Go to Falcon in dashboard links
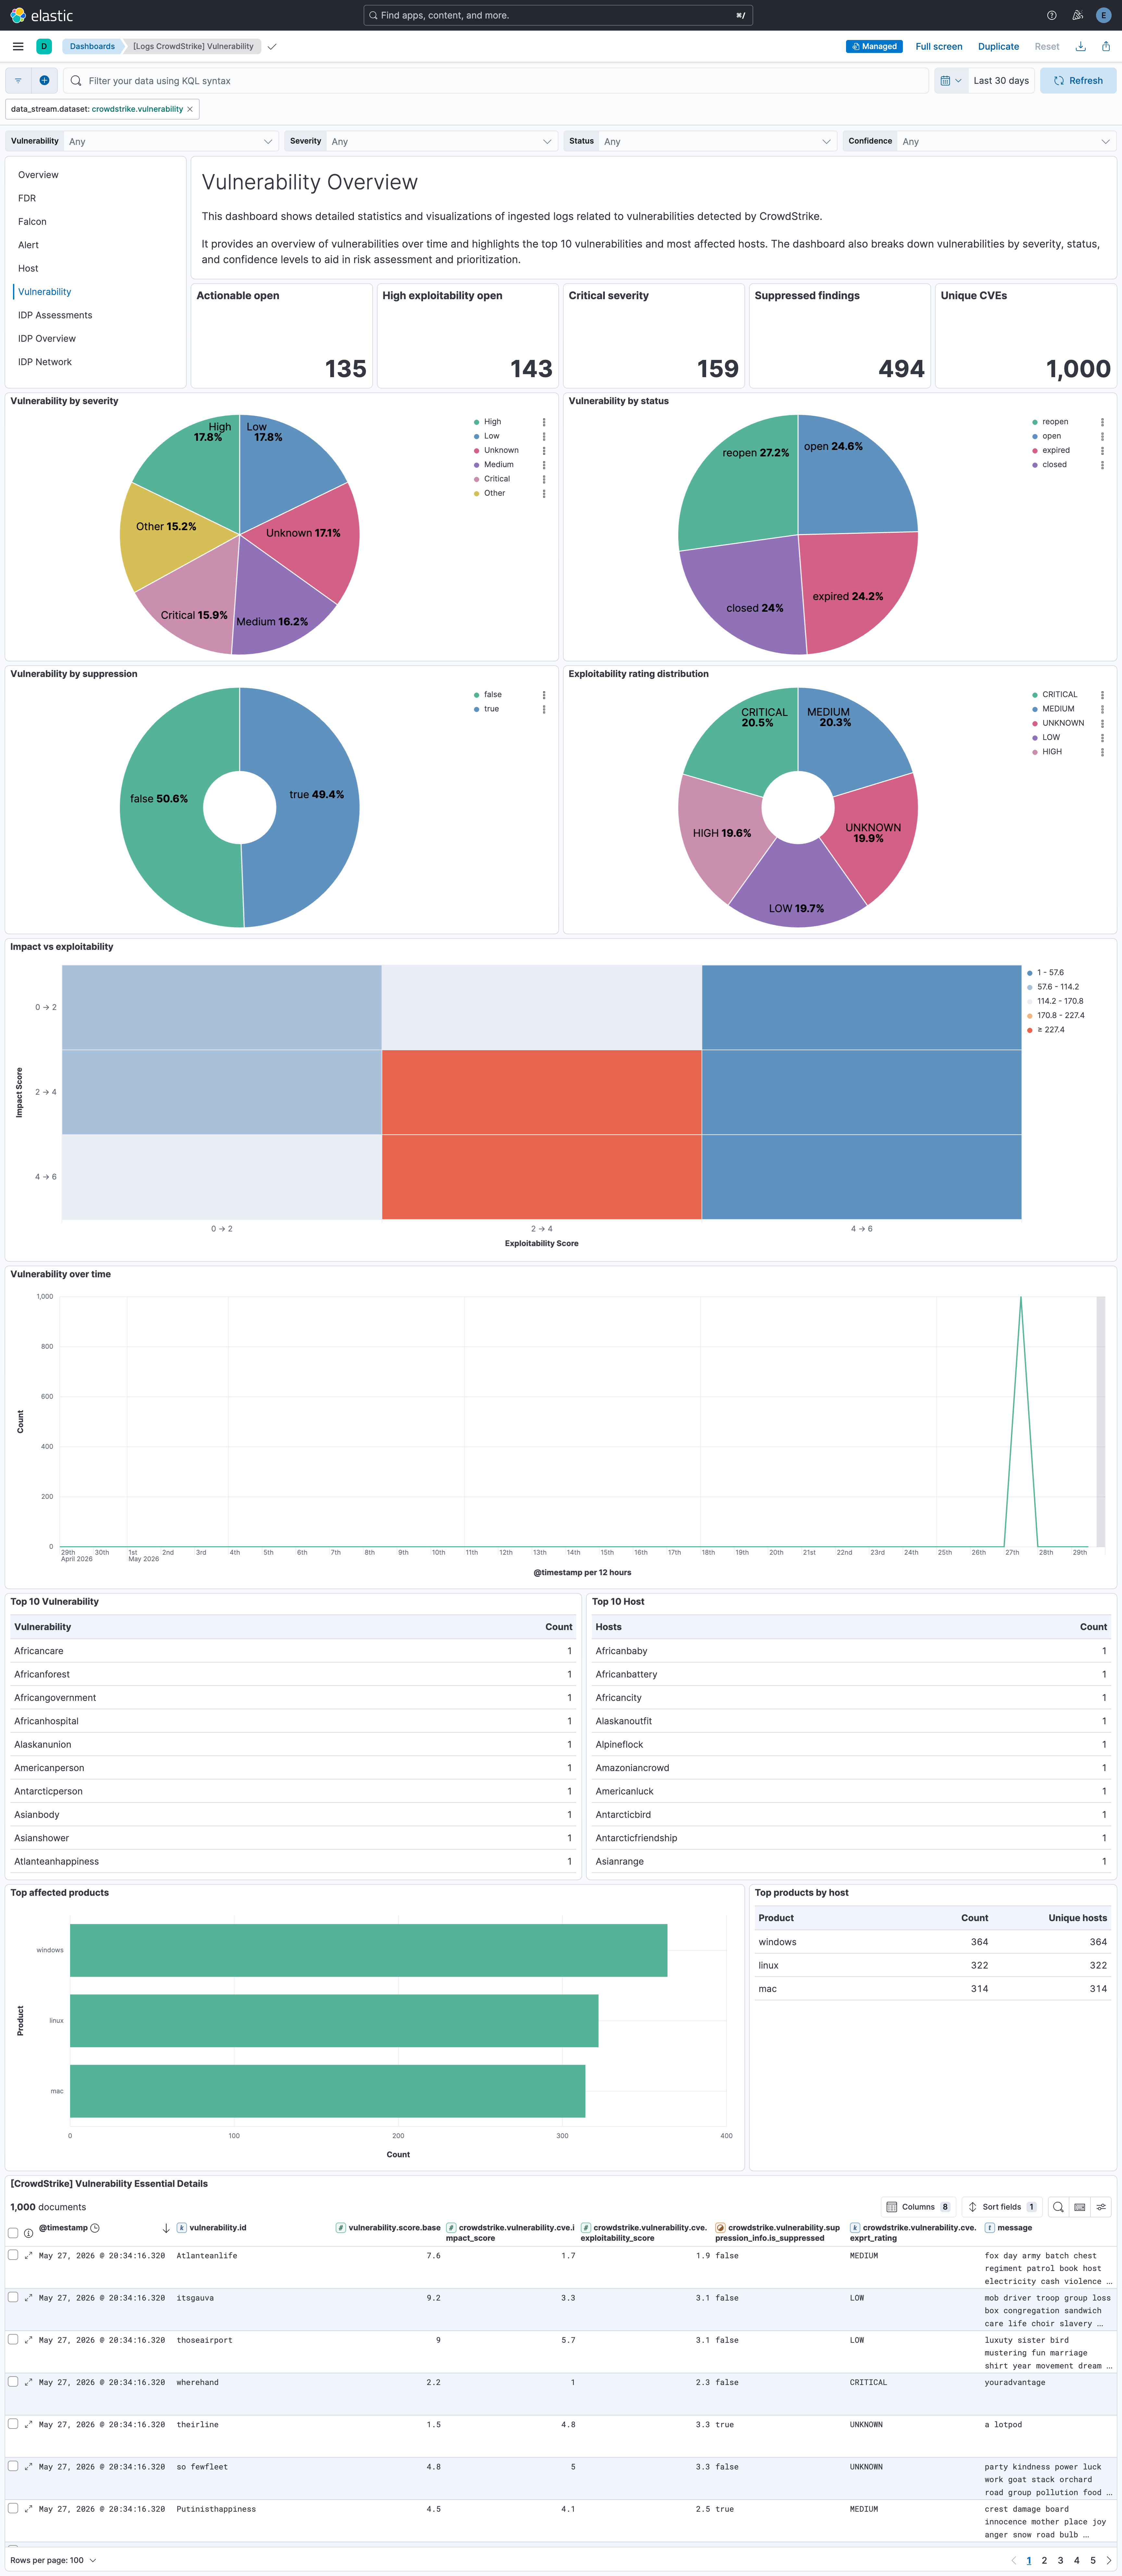Image resolution: width=1122 pixels, height=2576 pixels. pos(32,222)
